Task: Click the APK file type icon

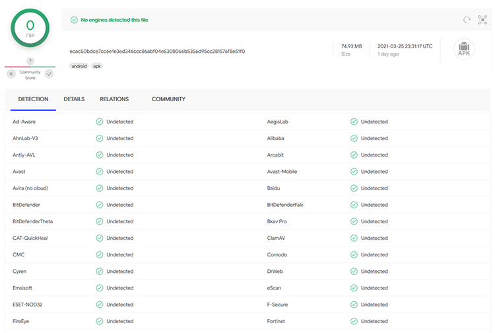Action: (464, 50)
